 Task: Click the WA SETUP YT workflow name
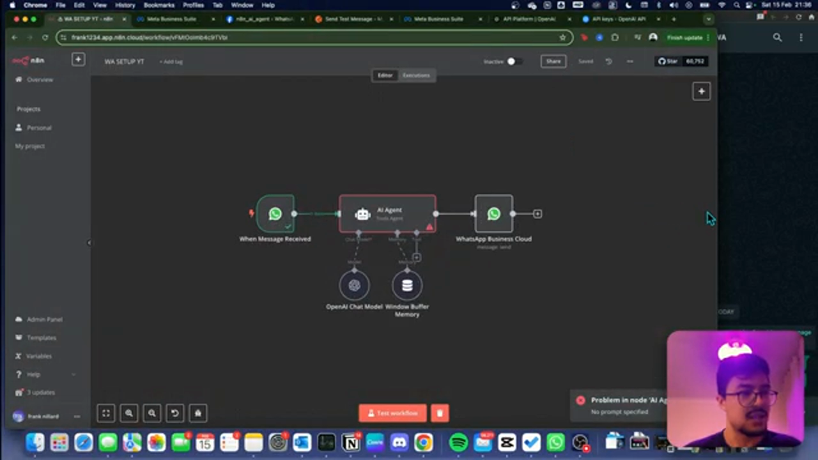[124, 62]
